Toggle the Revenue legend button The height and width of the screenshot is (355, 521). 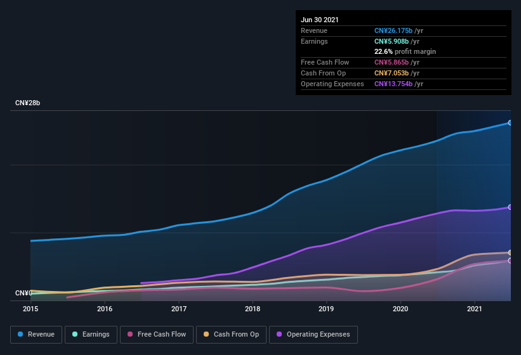click(36, 335)
